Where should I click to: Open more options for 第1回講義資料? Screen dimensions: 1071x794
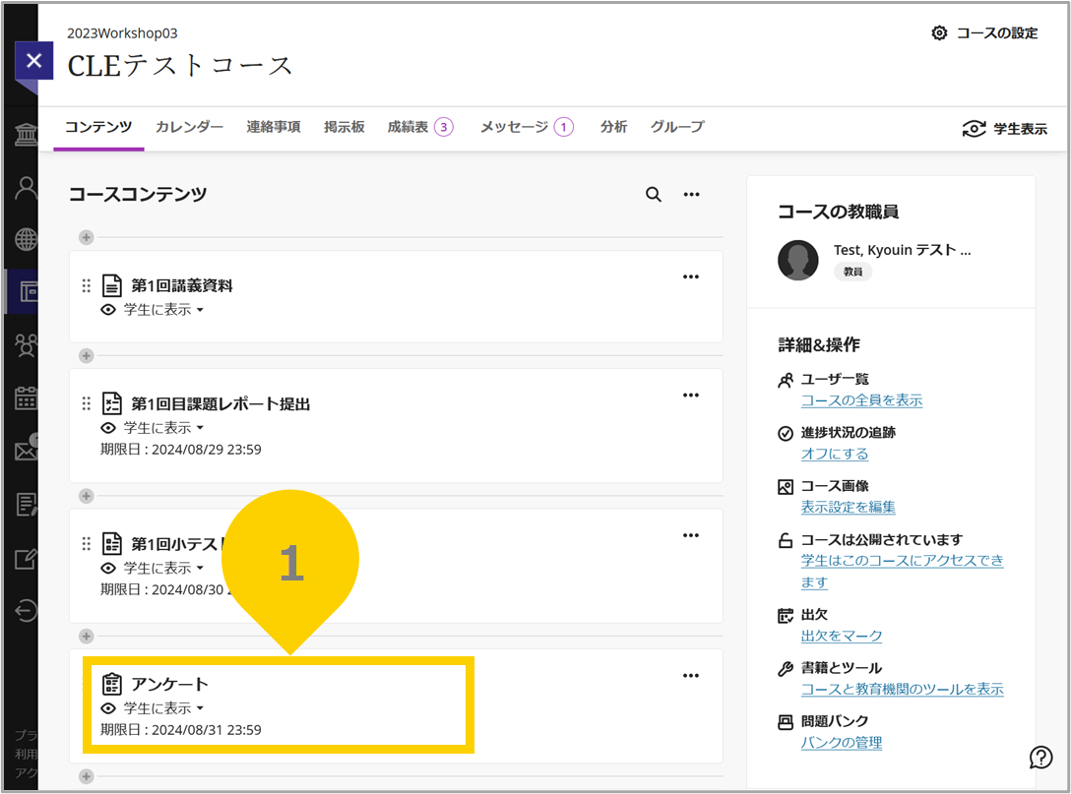[x=691, y=276]
